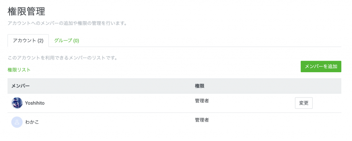
Task: Switch to the グループ (0) tab
Action: [x=67, y=41]
